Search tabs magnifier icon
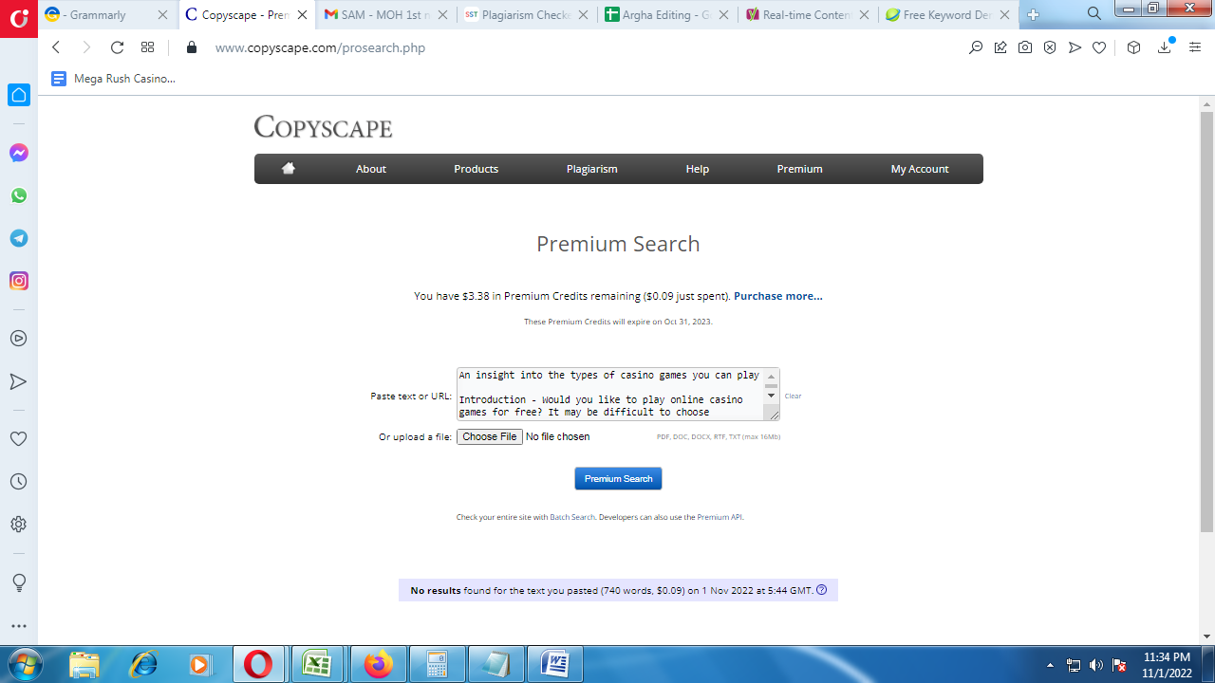1215x683 pixels. [x=1094, y=14]
